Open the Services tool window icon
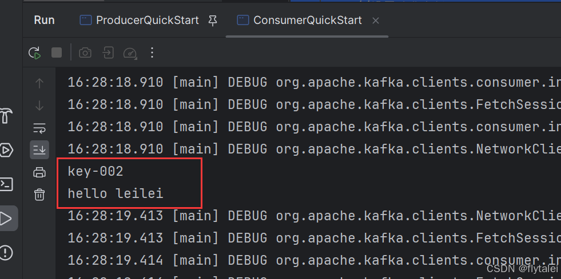 click(6, 150)
